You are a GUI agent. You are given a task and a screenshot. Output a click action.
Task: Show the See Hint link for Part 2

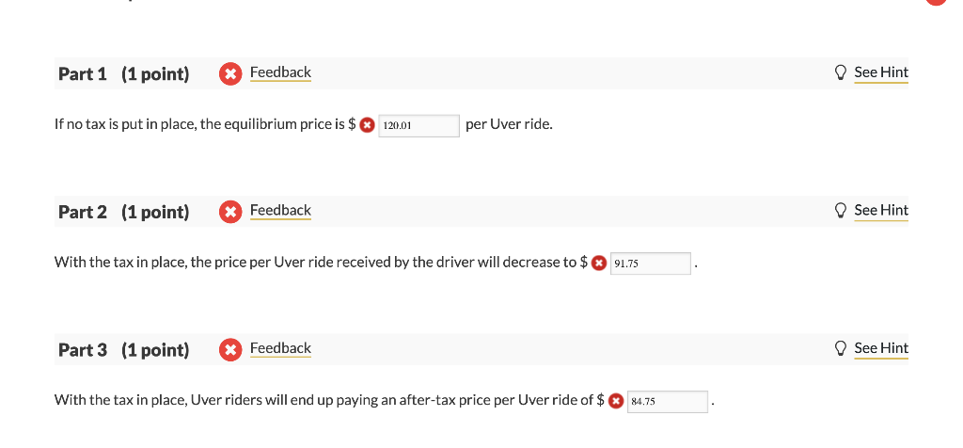point(880,210)
